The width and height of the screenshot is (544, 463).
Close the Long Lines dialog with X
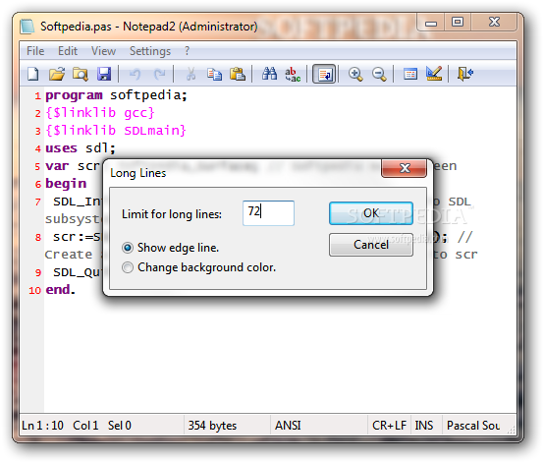coord(405,168)
